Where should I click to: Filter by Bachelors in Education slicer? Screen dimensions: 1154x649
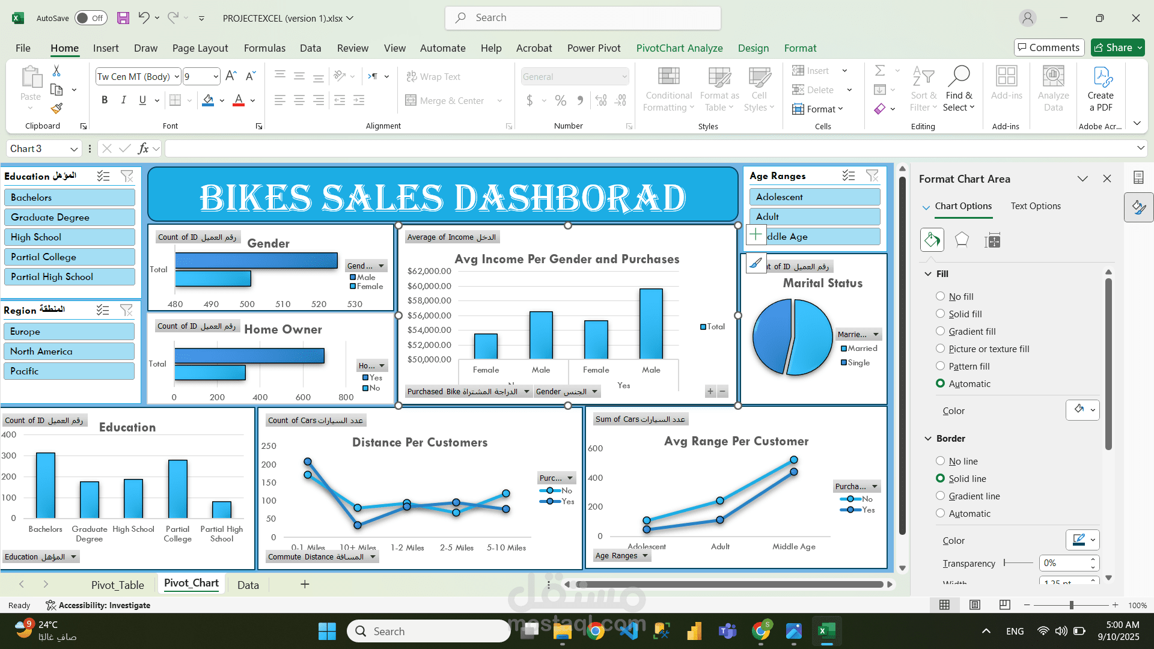[70, 198]
